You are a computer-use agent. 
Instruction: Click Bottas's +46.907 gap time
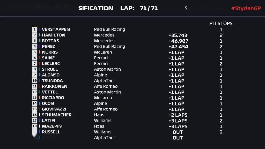click(178, 41)
